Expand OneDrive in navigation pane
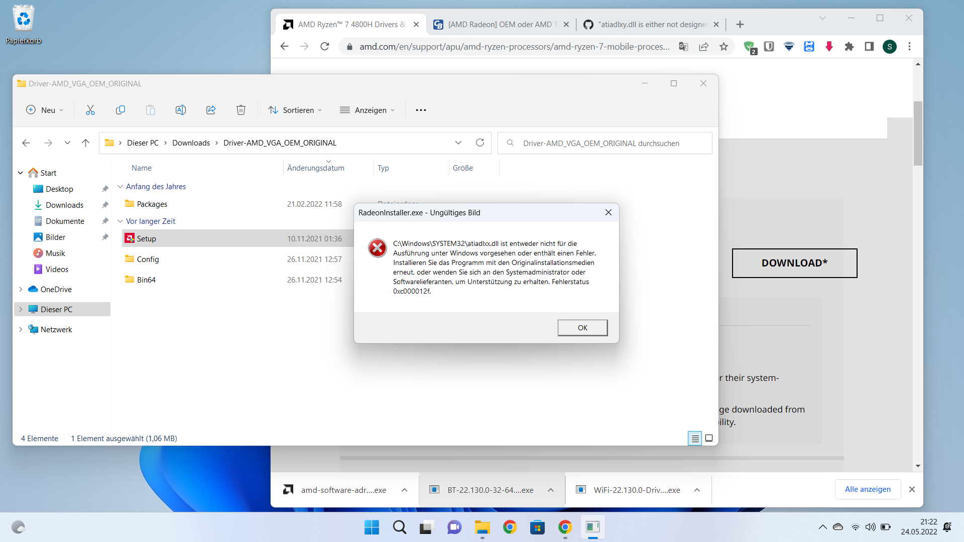The width and height of the screenshot is (964, 542). [x=21, y=290]
